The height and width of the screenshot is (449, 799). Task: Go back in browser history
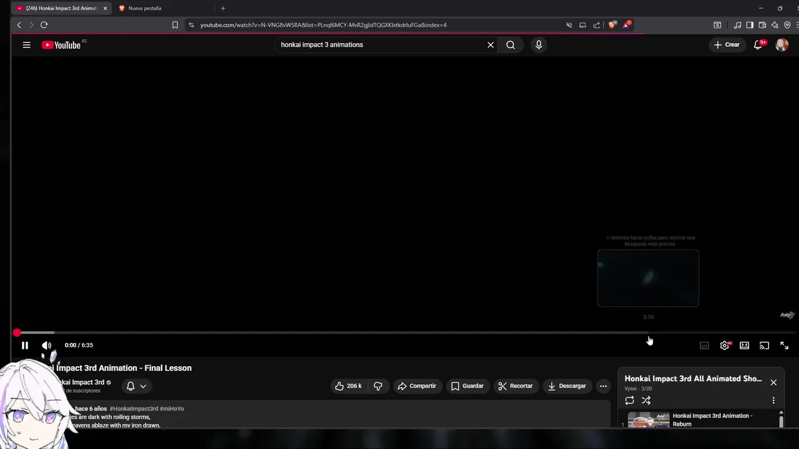point(19,25)
